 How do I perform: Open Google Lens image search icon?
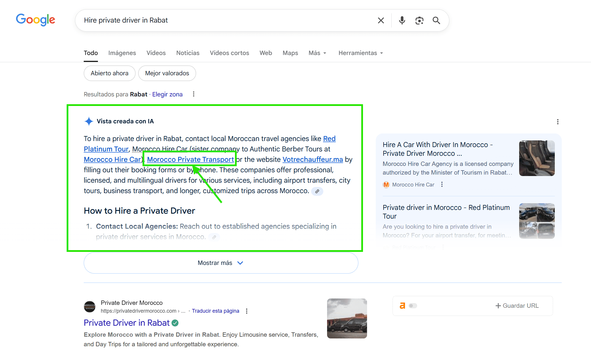pos(419,20)
